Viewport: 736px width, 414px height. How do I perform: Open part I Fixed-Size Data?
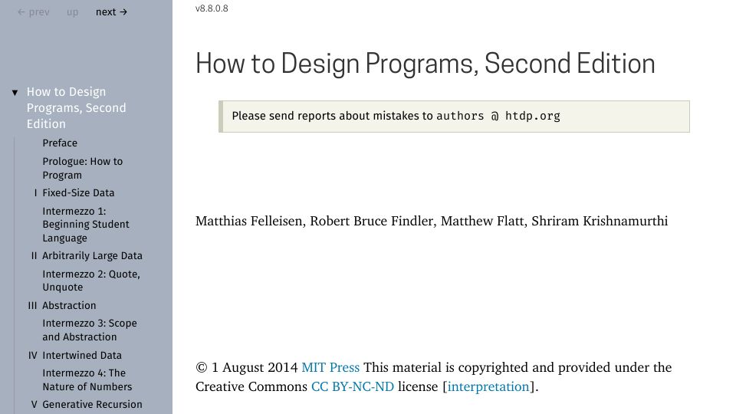coord(78,193)
